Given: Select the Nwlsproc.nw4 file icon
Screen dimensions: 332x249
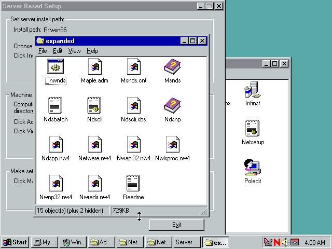Looking at the screenshot, I should [x=173, y=144].
